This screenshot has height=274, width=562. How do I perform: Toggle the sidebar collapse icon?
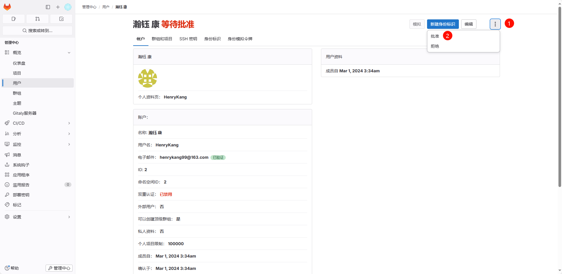tap(48, 7)
